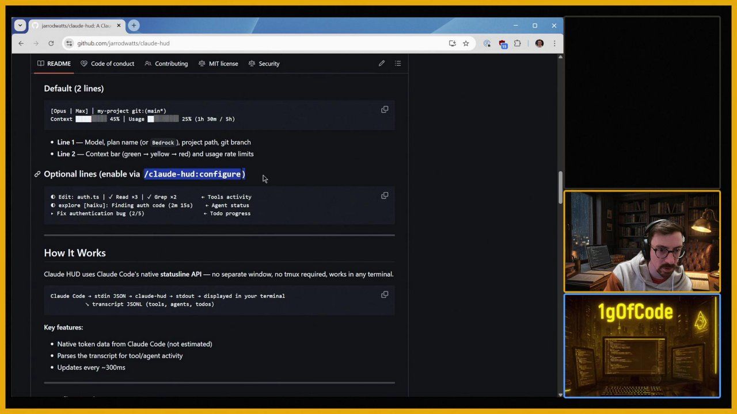Open the browser Extensions puzzle icon
Image resolution: width=737 pixels, height=414 pixels.
517,43
